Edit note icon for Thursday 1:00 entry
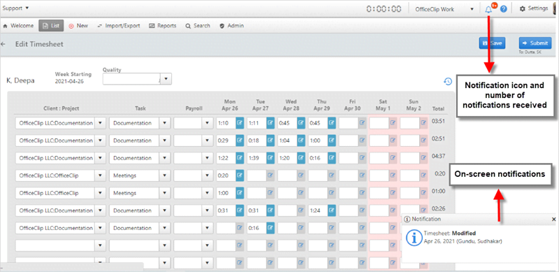559x272 pixels. pos(332,141)
